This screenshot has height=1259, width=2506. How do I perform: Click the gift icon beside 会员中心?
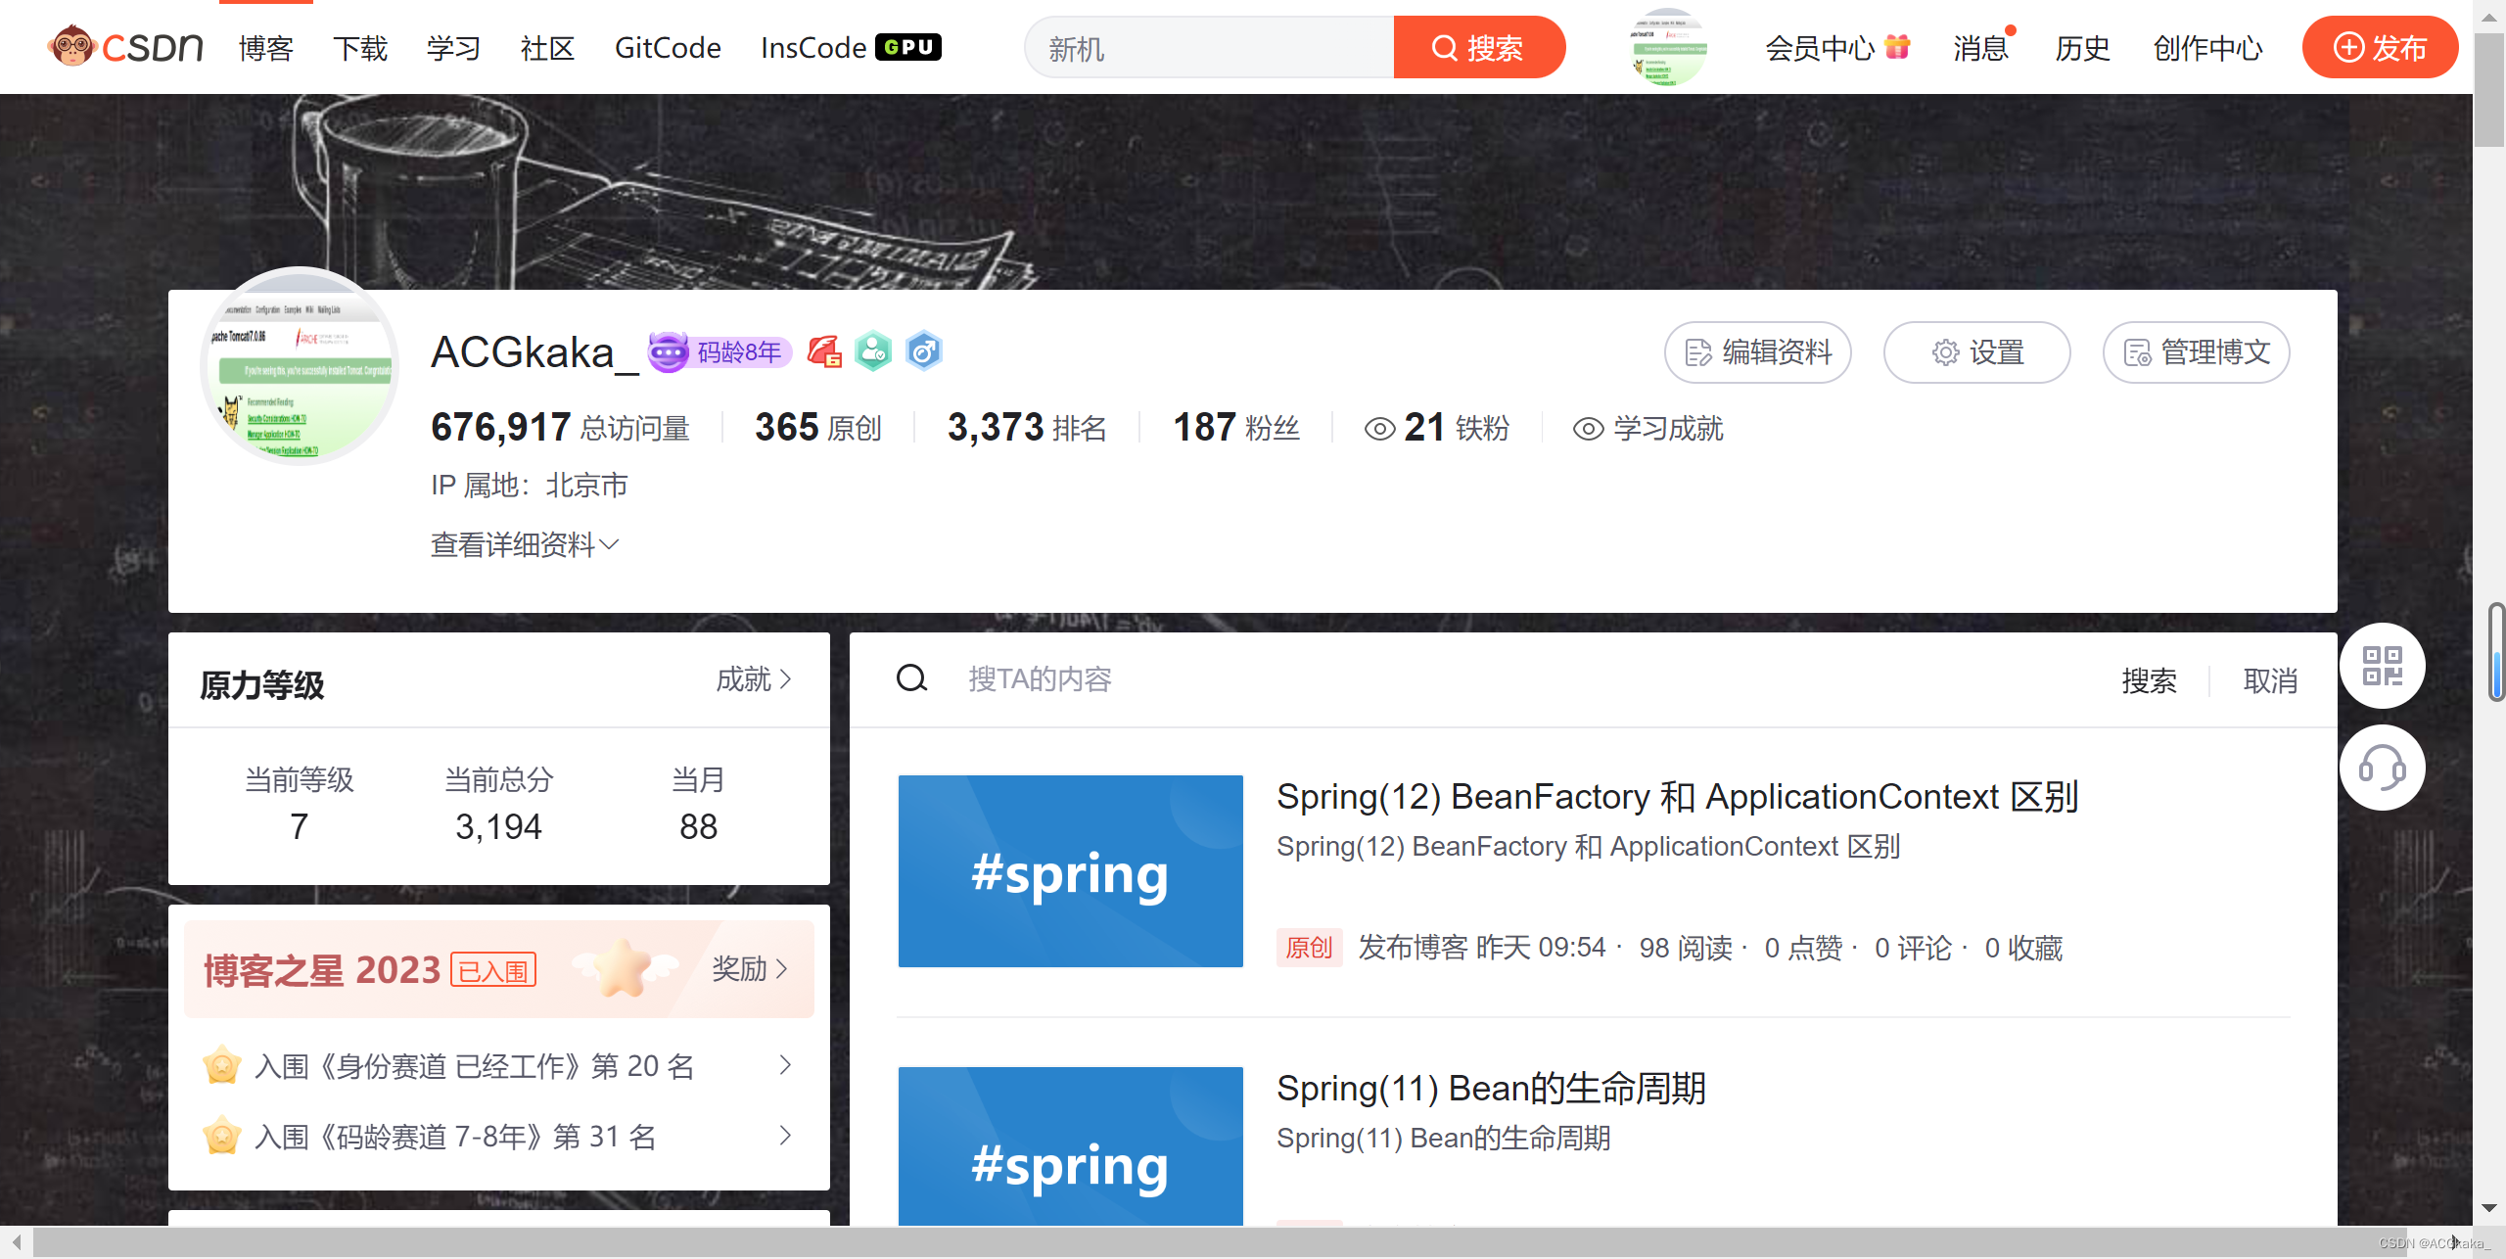(x=1897, y=46)
